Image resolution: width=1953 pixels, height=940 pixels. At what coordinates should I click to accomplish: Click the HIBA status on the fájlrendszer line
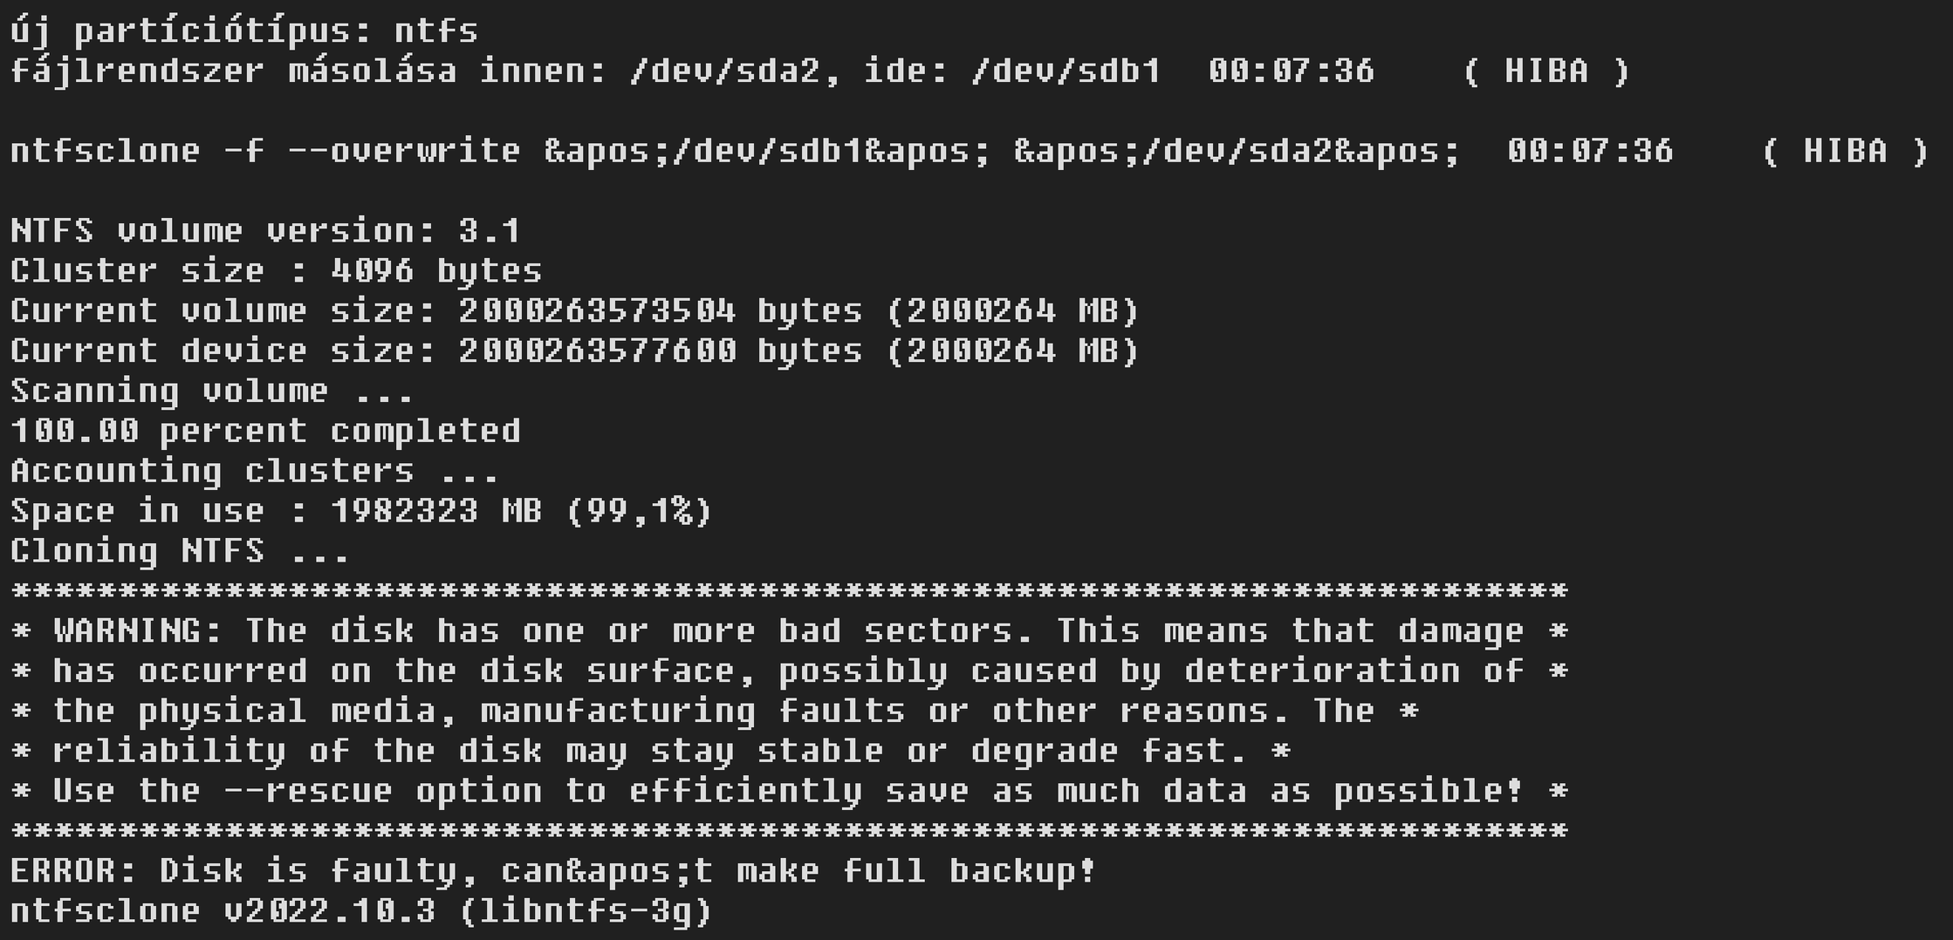[1545, 72]
